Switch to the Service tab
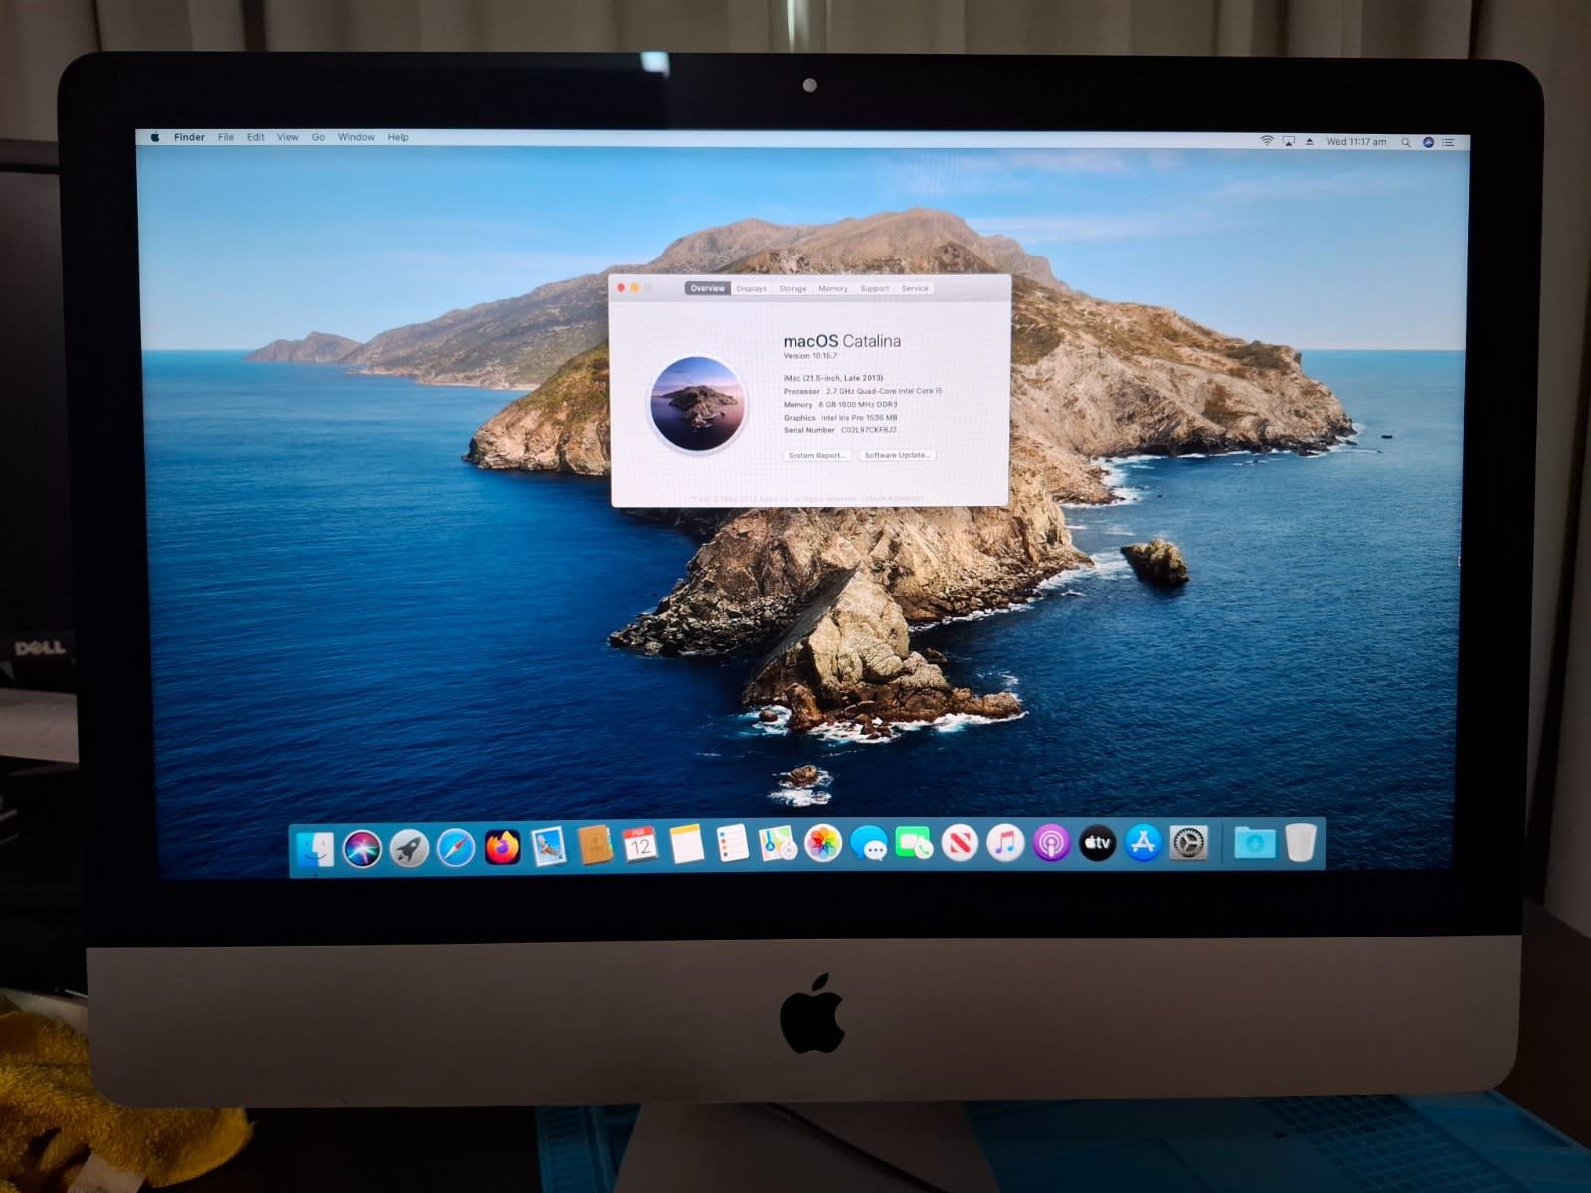The height and width of the screenshot is (1193, 1591). pos(915,288)
